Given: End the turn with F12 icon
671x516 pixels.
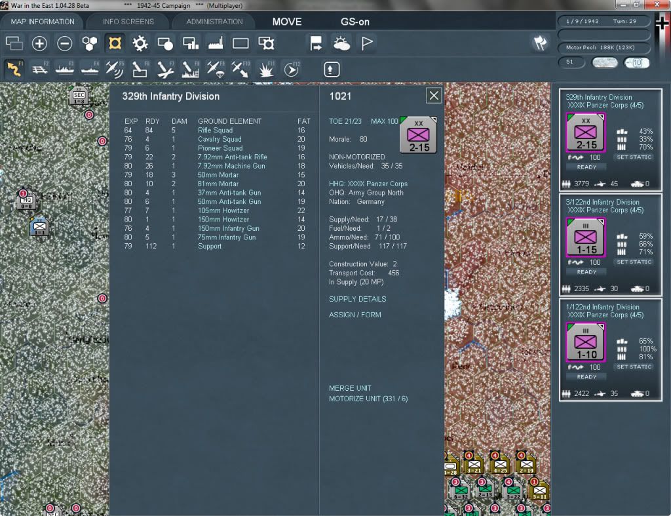Looking at the screenshot, I should click(x=292, y=69).
